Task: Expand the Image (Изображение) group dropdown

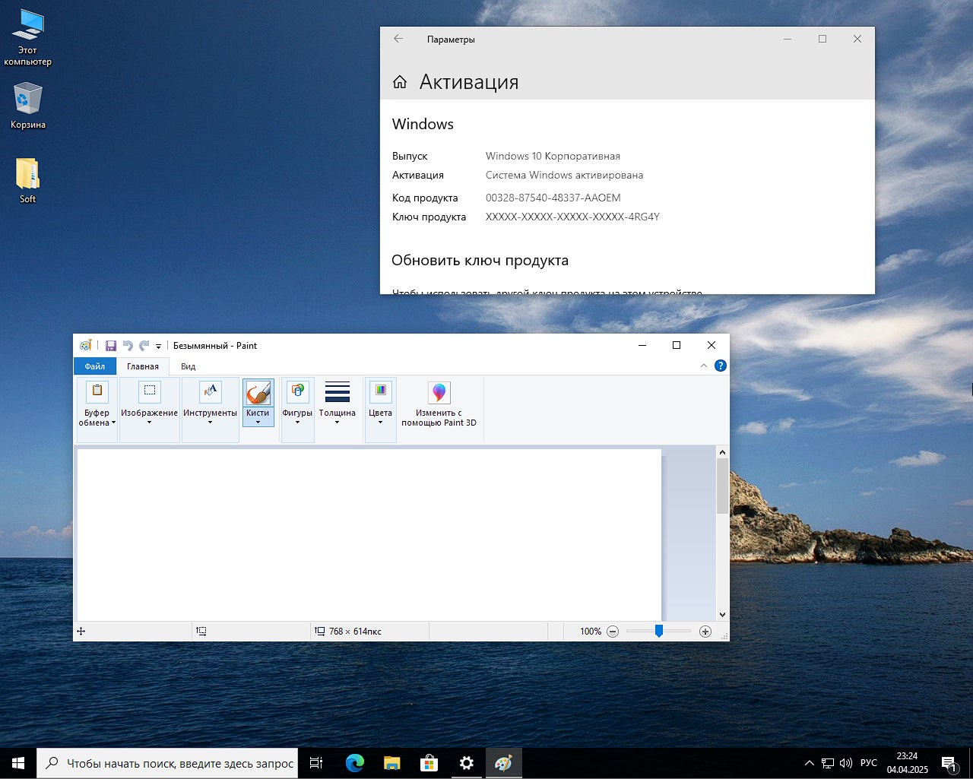Action: (149, 418)
